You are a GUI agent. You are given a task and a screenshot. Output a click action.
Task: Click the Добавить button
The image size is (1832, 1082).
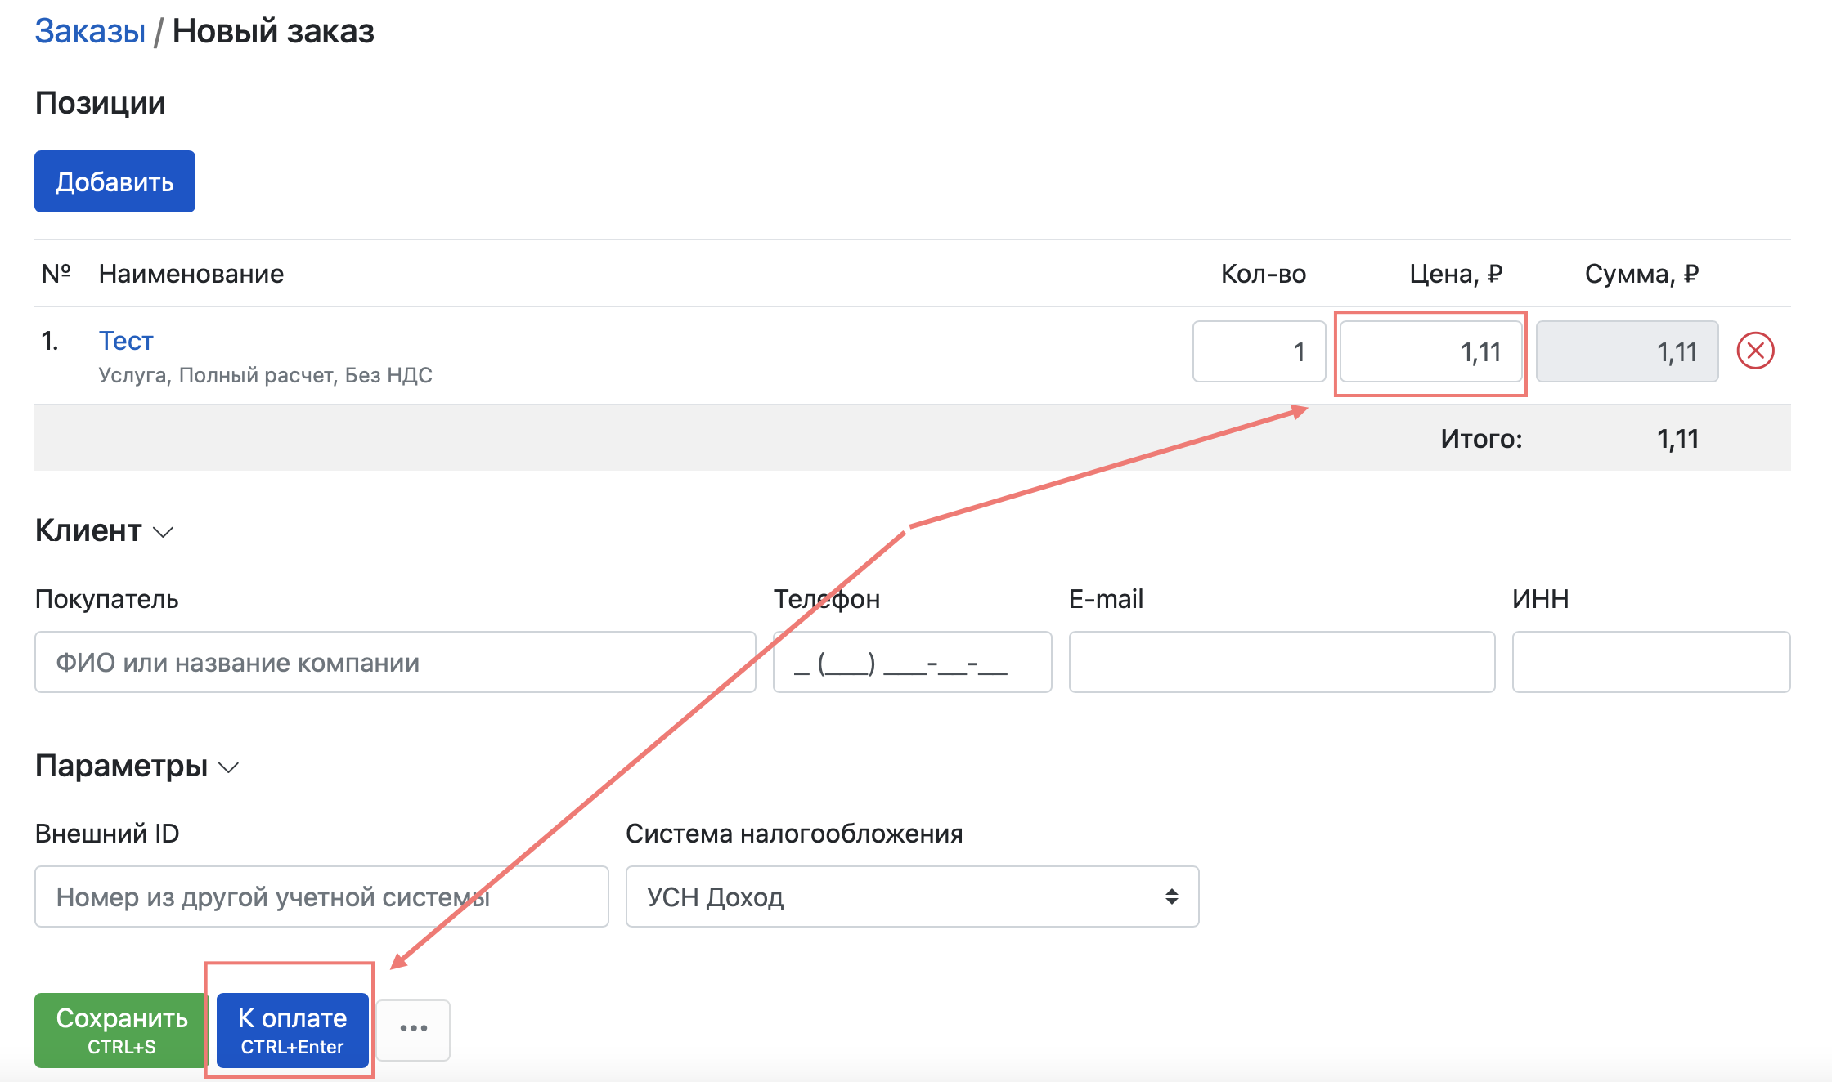coord(114,181)
